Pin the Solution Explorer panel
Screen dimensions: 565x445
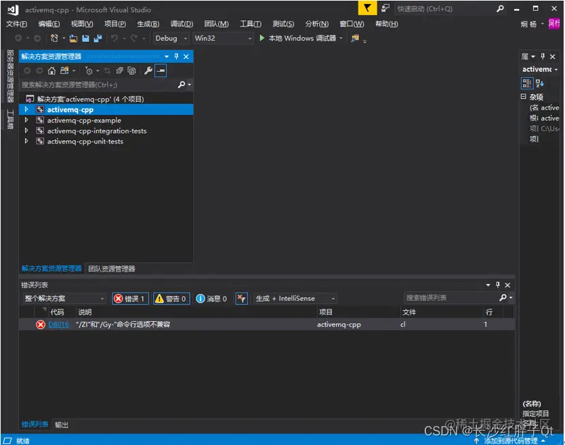coord(176,56)
